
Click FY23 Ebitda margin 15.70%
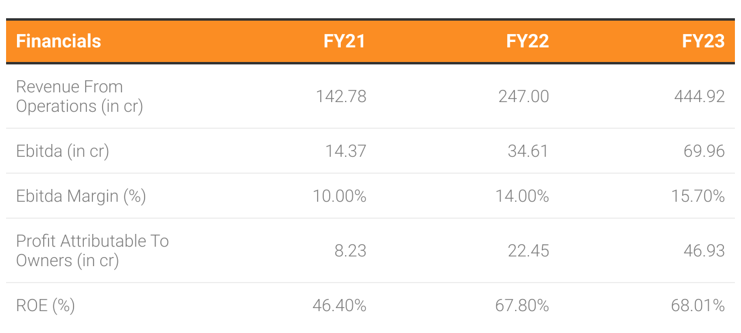pyautogui.click(x=698, y=196)
